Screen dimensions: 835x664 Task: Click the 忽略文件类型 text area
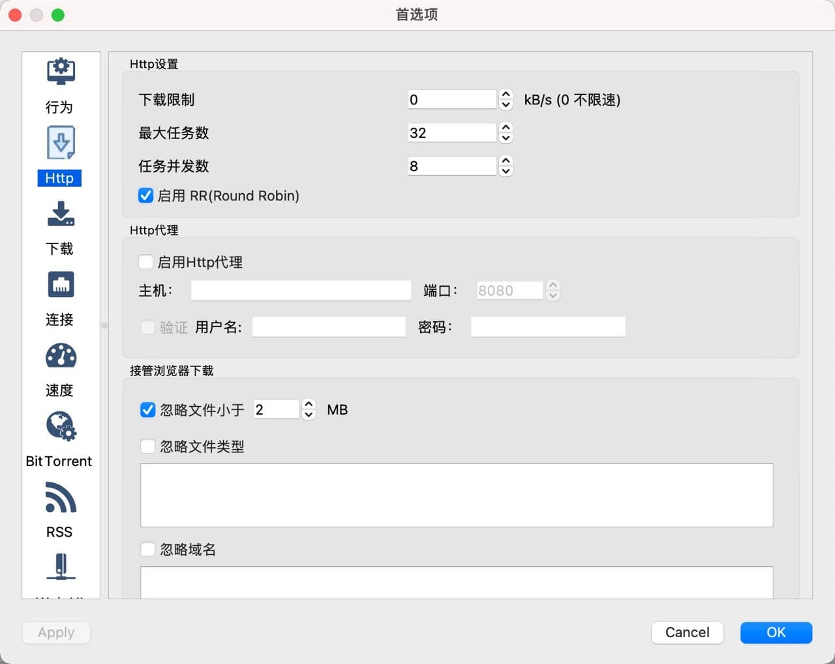pos(457,495)
